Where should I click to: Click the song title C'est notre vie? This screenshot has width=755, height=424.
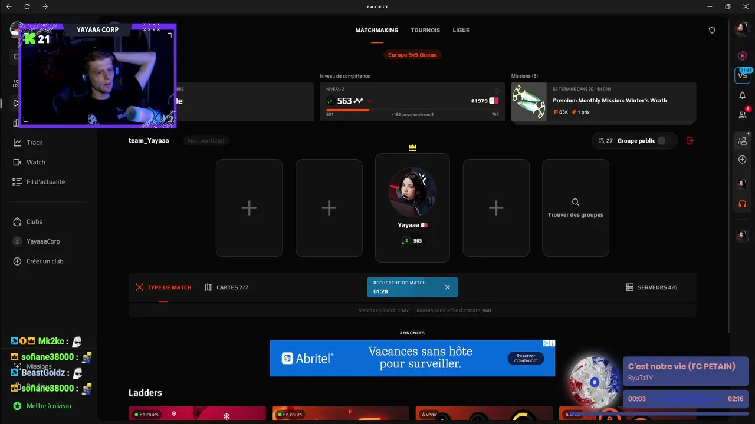pyautogui.click(x=681, y=366)
